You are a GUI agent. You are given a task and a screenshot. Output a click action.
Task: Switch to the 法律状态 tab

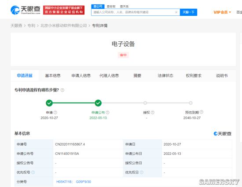[x=165, y=76]
